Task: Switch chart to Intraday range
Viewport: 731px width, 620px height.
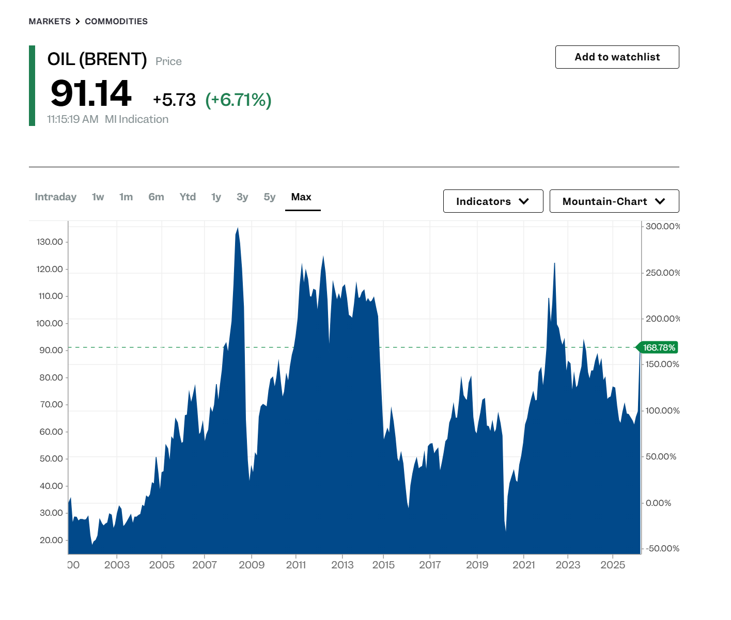Action: click(x=55, y=197)
